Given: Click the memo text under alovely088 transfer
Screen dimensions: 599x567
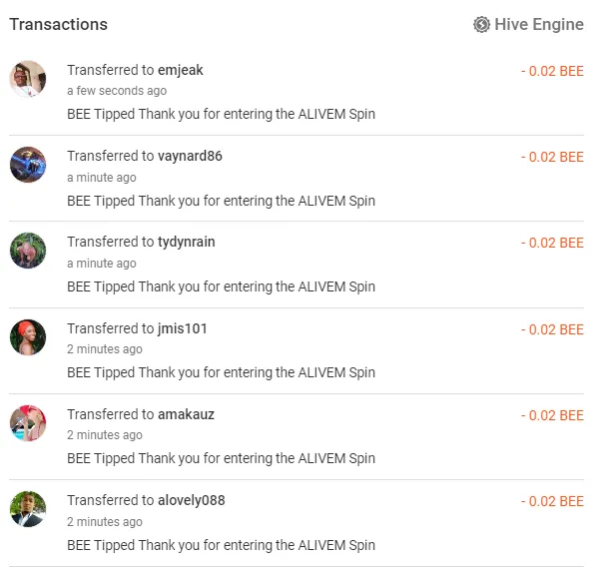Looking at the screenshot, I should point(221,545).
